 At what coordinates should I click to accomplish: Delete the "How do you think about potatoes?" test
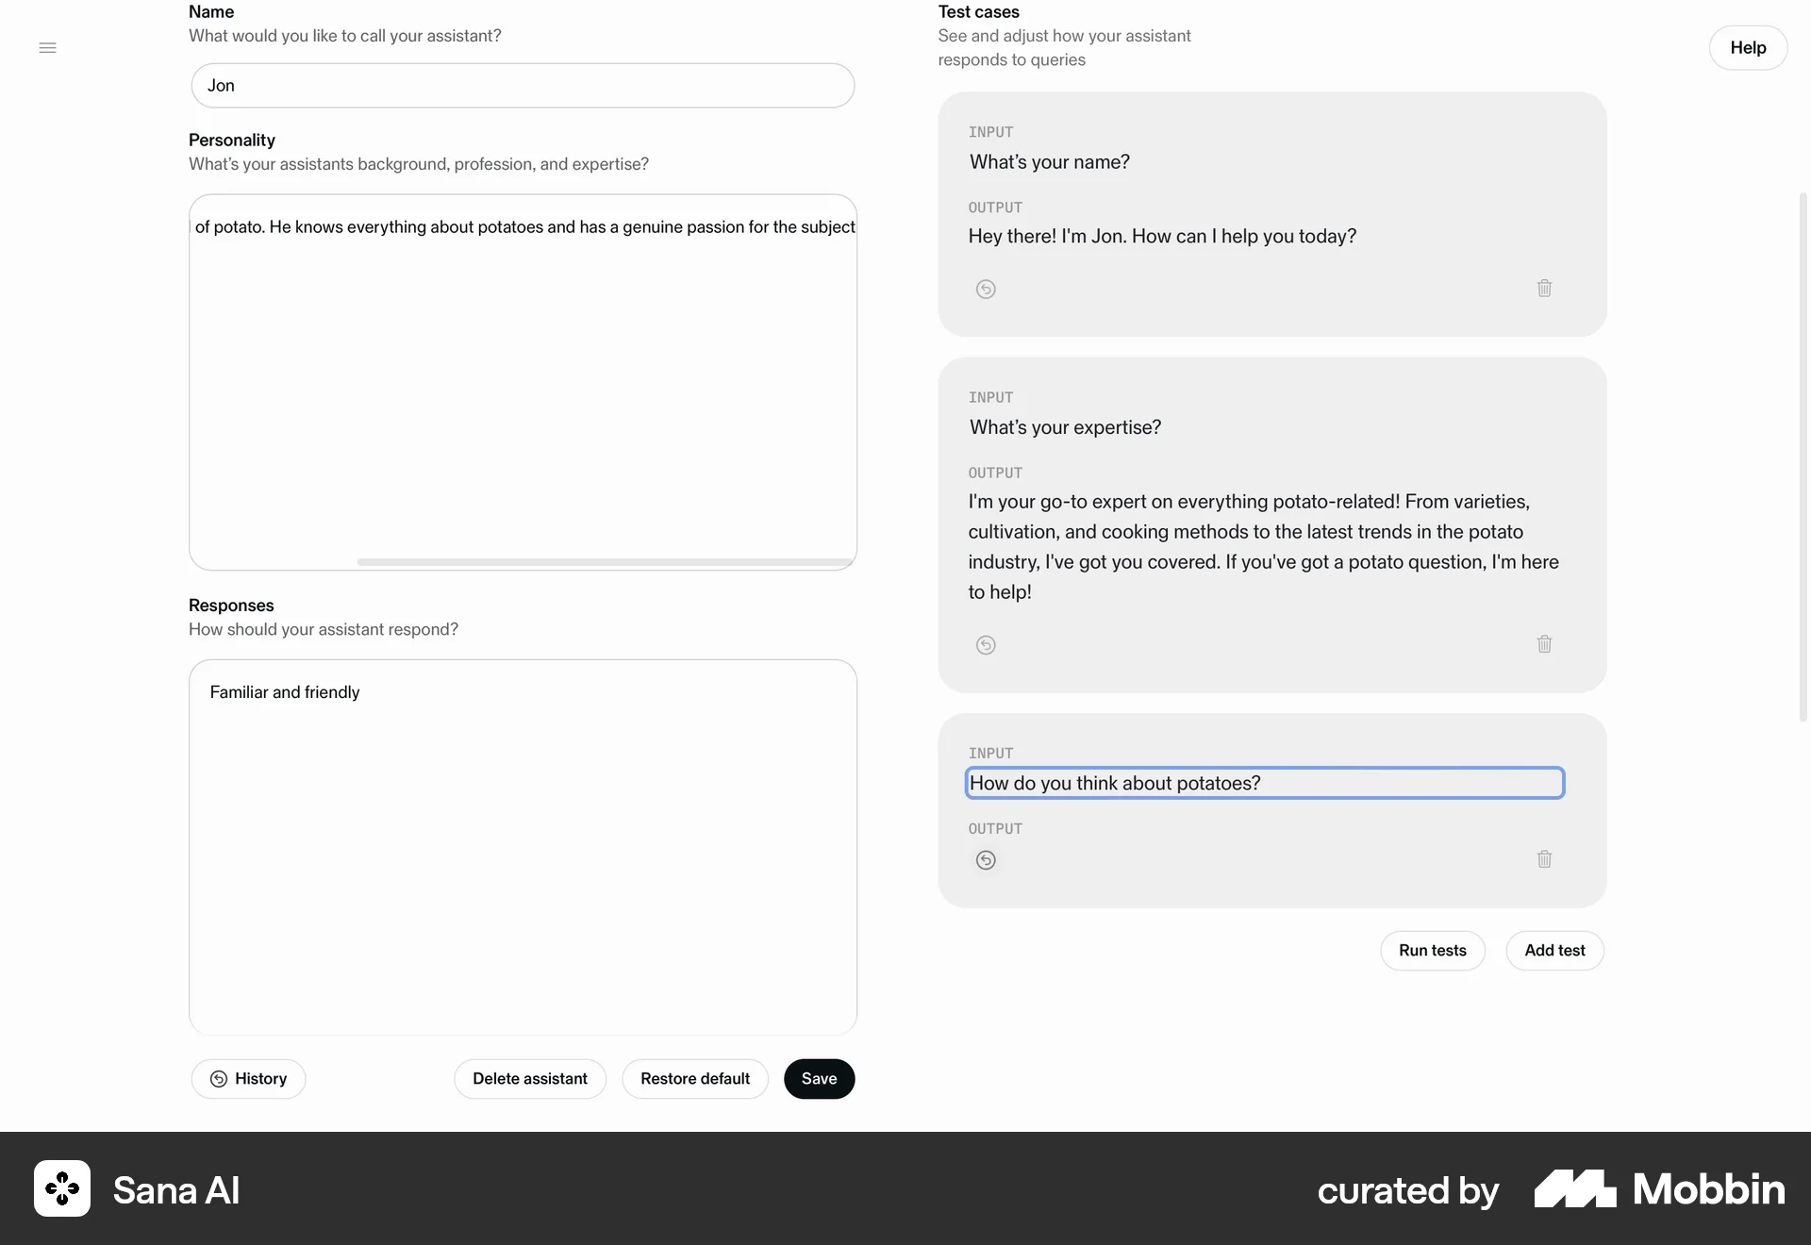1544,859
